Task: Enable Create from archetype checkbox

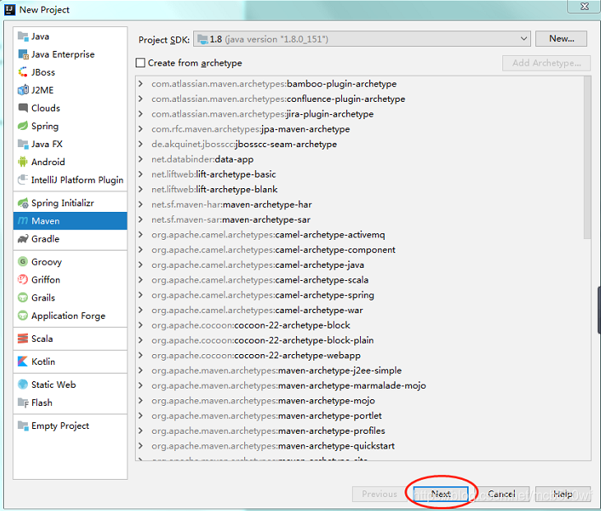Action: click(141, 62)
